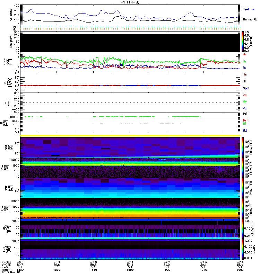Click the X-GSE value -7.4
Image resolution: width=260 pixels, height=277 pixels.
pyautogui.click(x=240, y=262)
